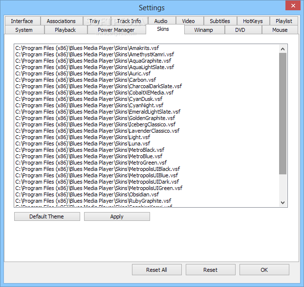The height and width of the screenshot is (287, 304).
Task: Click the Reset button
Action: [211, 270]
